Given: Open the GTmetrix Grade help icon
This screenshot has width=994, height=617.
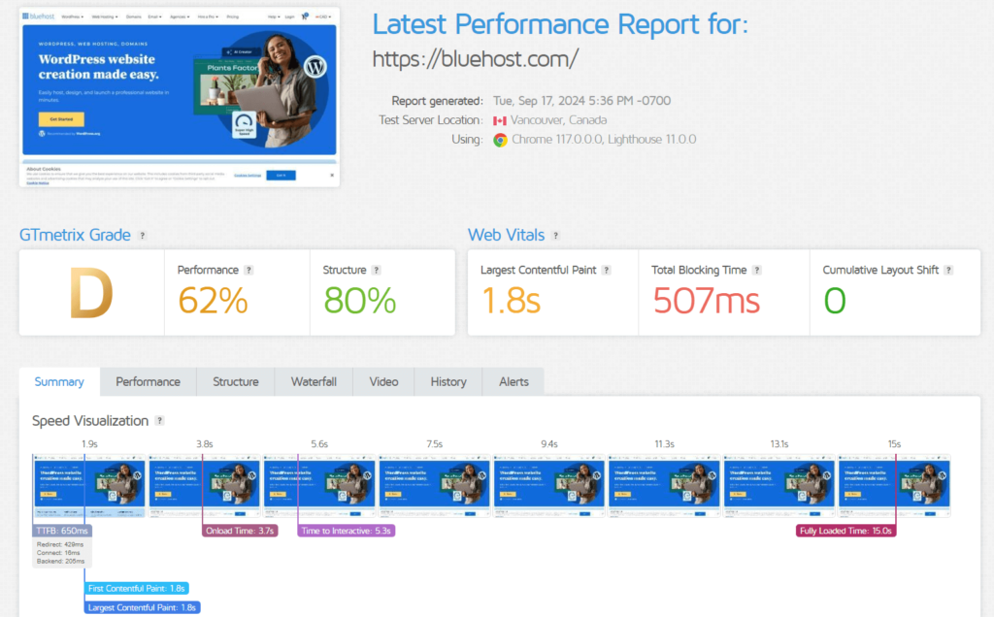Looking at the screenshot, I should (x=143, y=236).
